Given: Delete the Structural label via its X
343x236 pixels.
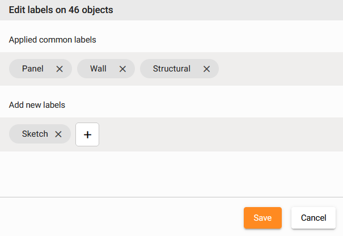Looking at the screenshot, I should [206, 69].
